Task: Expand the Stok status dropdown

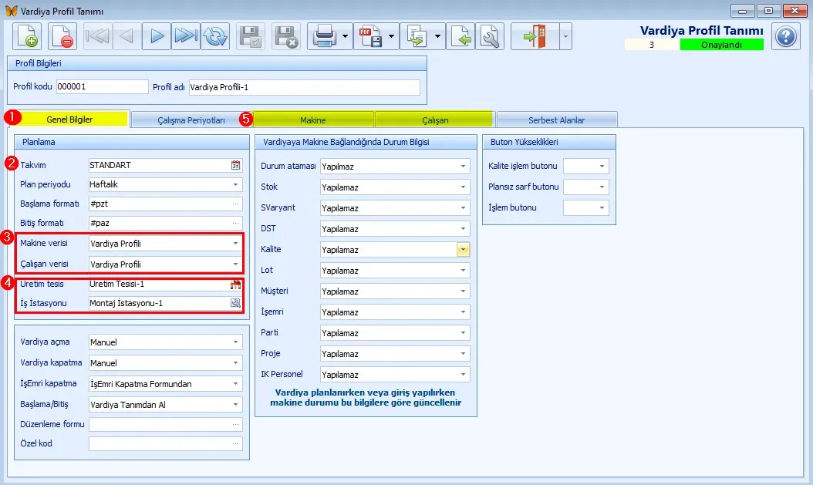Action: (x=463, y=187)
